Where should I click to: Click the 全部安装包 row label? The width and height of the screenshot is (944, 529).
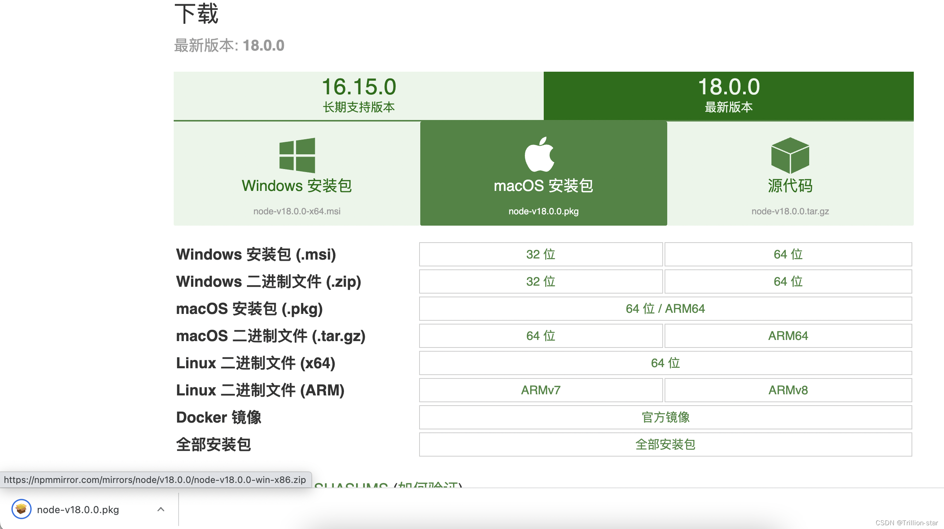pyautogui.click(x=213, y=444)
